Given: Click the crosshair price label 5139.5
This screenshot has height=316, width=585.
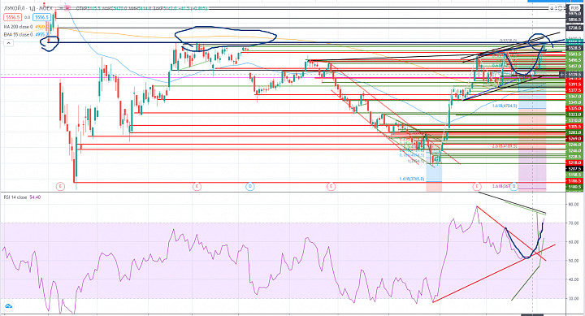Looking at the screenshot, I should click(x=574, y=75).
